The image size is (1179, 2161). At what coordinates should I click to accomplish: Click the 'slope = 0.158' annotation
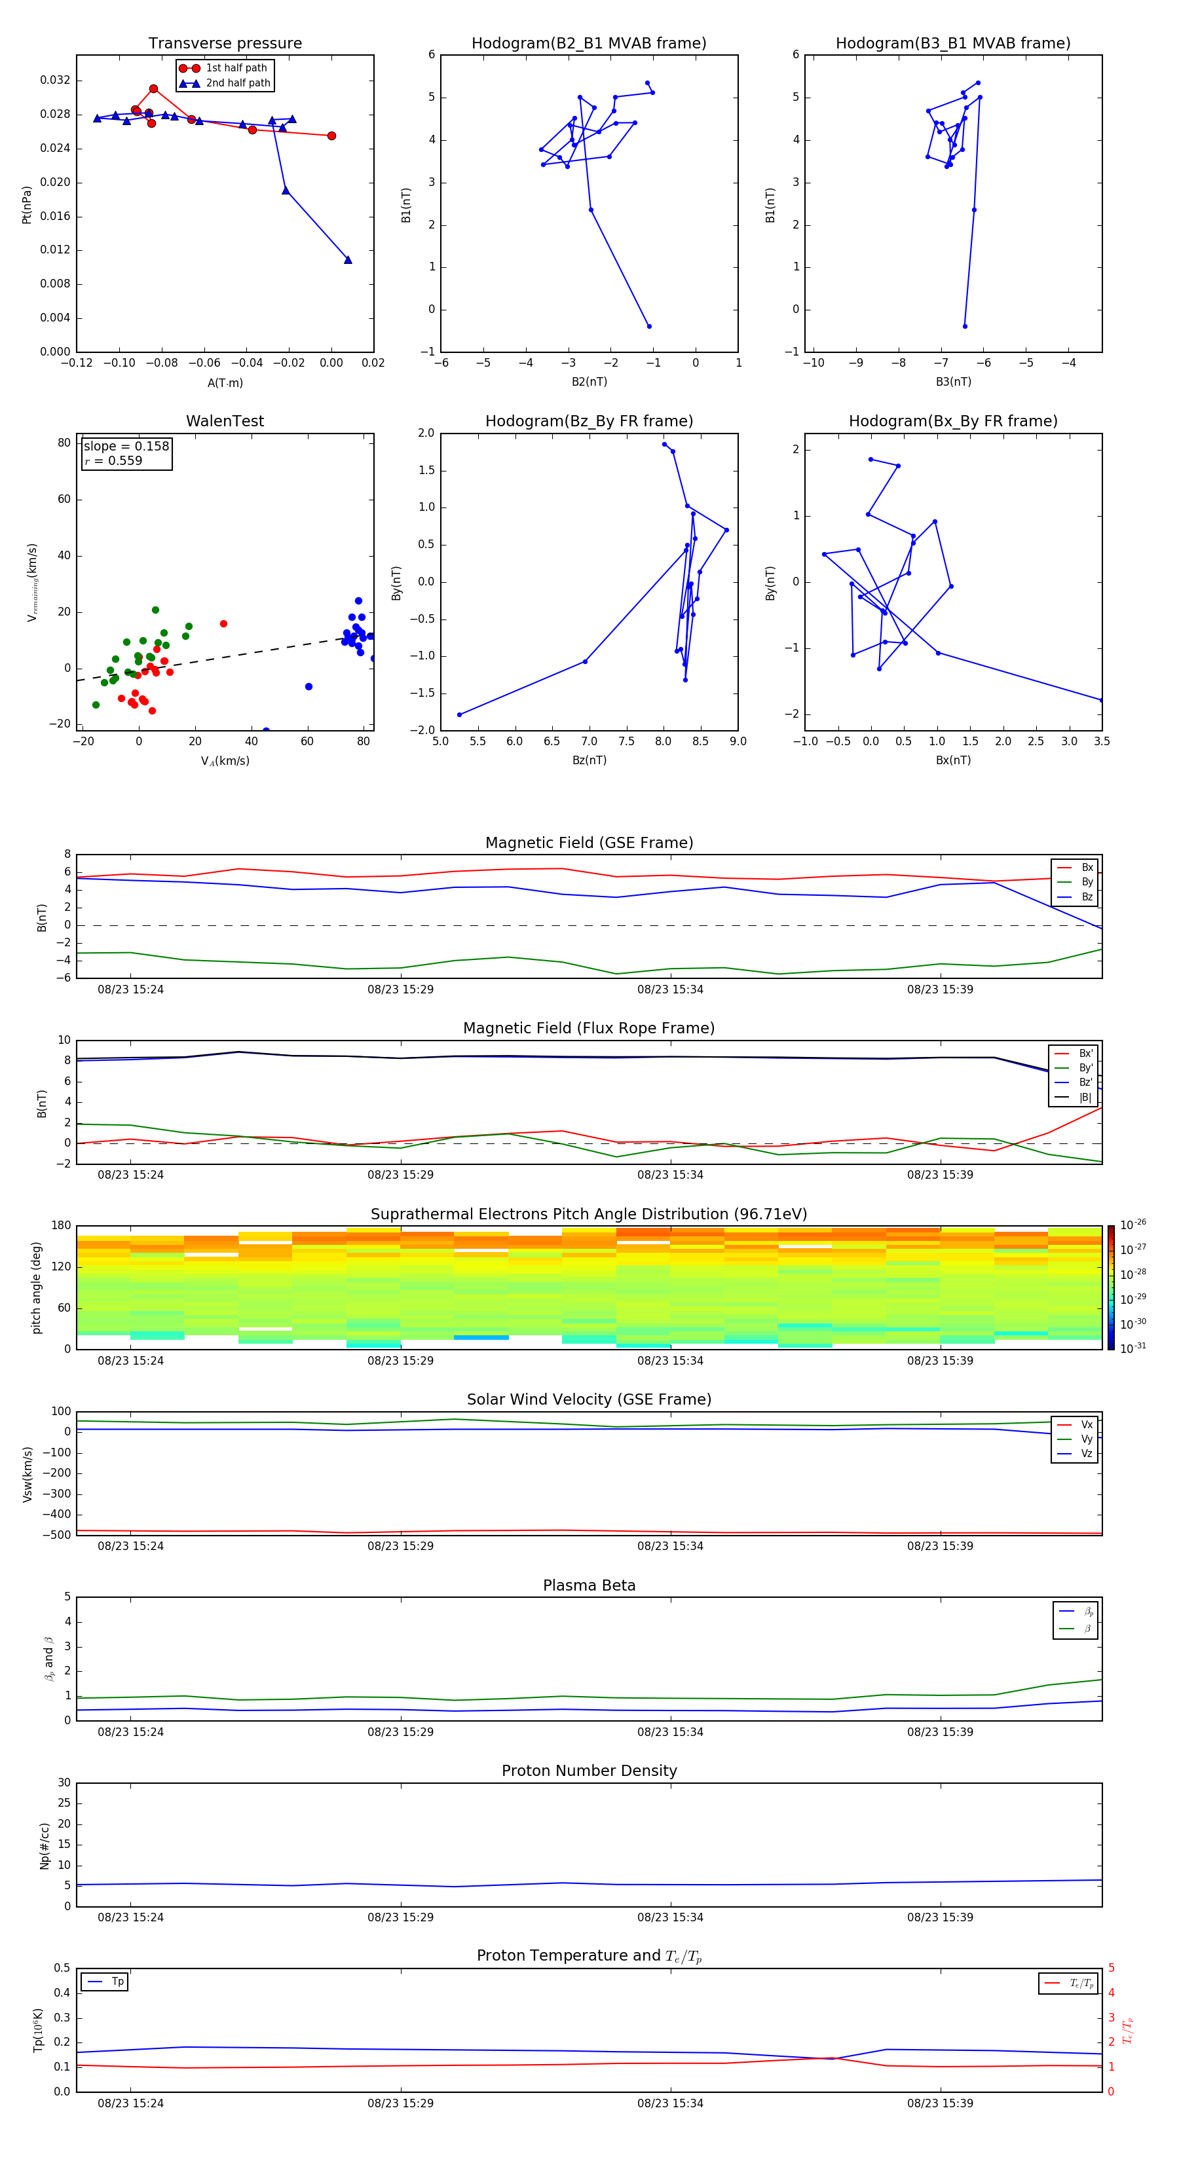pos(126,447)
